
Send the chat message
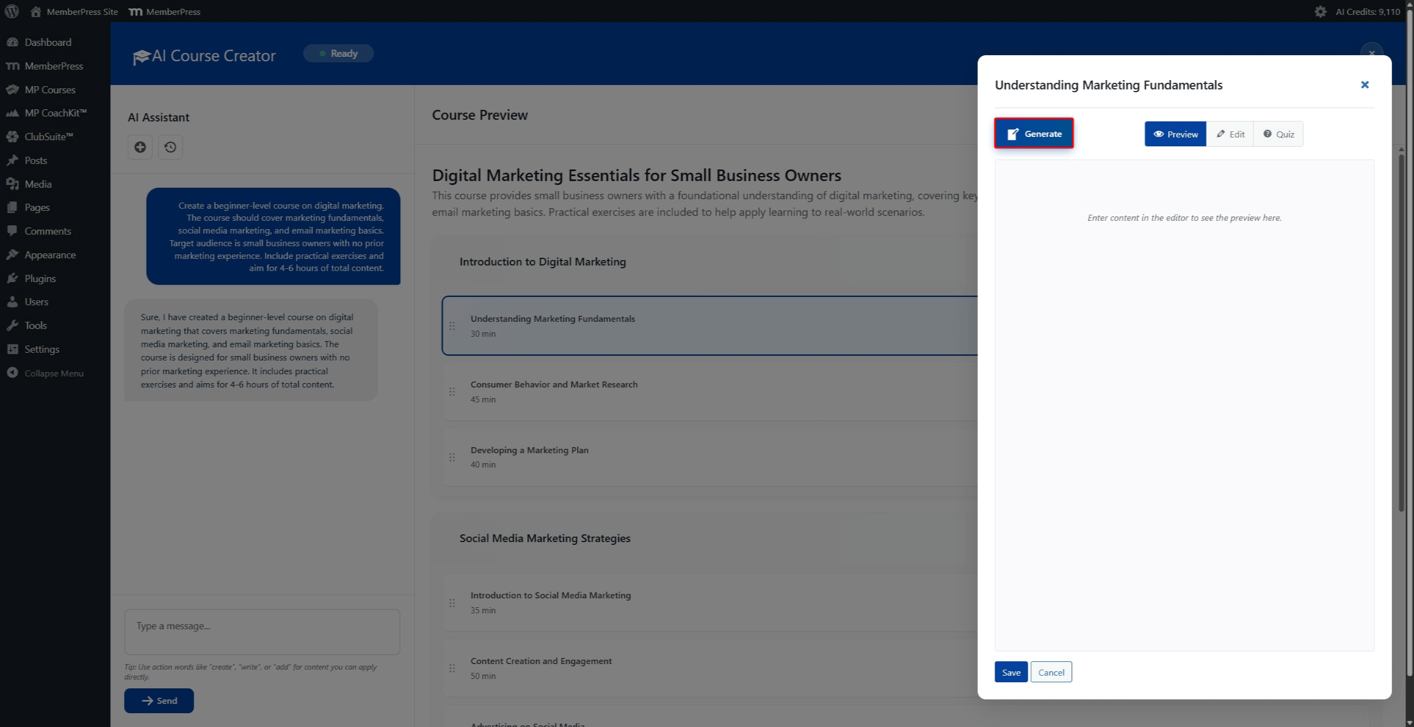pos(159,701)
